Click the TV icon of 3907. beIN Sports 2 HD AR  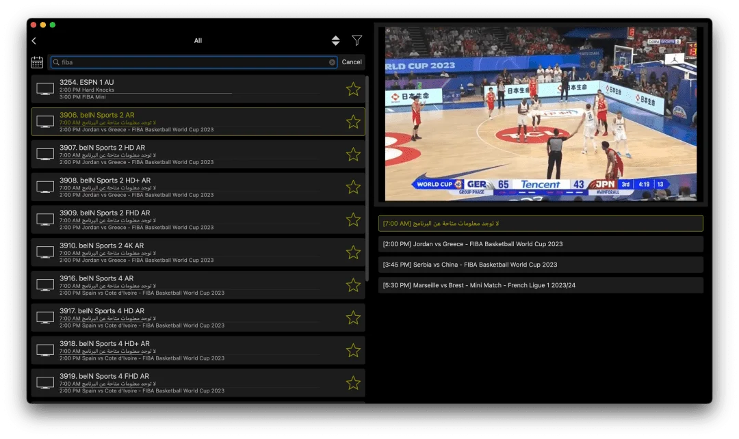click(45, 155)
